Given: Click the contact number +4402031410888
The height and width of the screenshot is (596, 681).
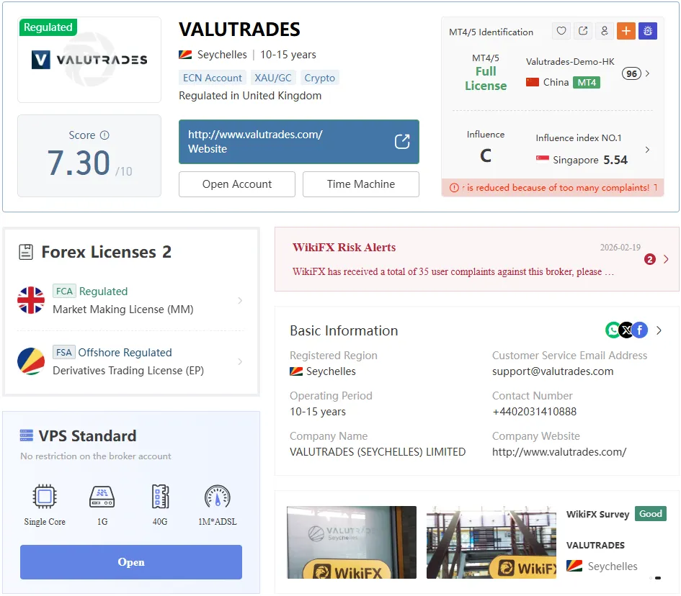Looking at the screenshot, I should tap(535, 412).
